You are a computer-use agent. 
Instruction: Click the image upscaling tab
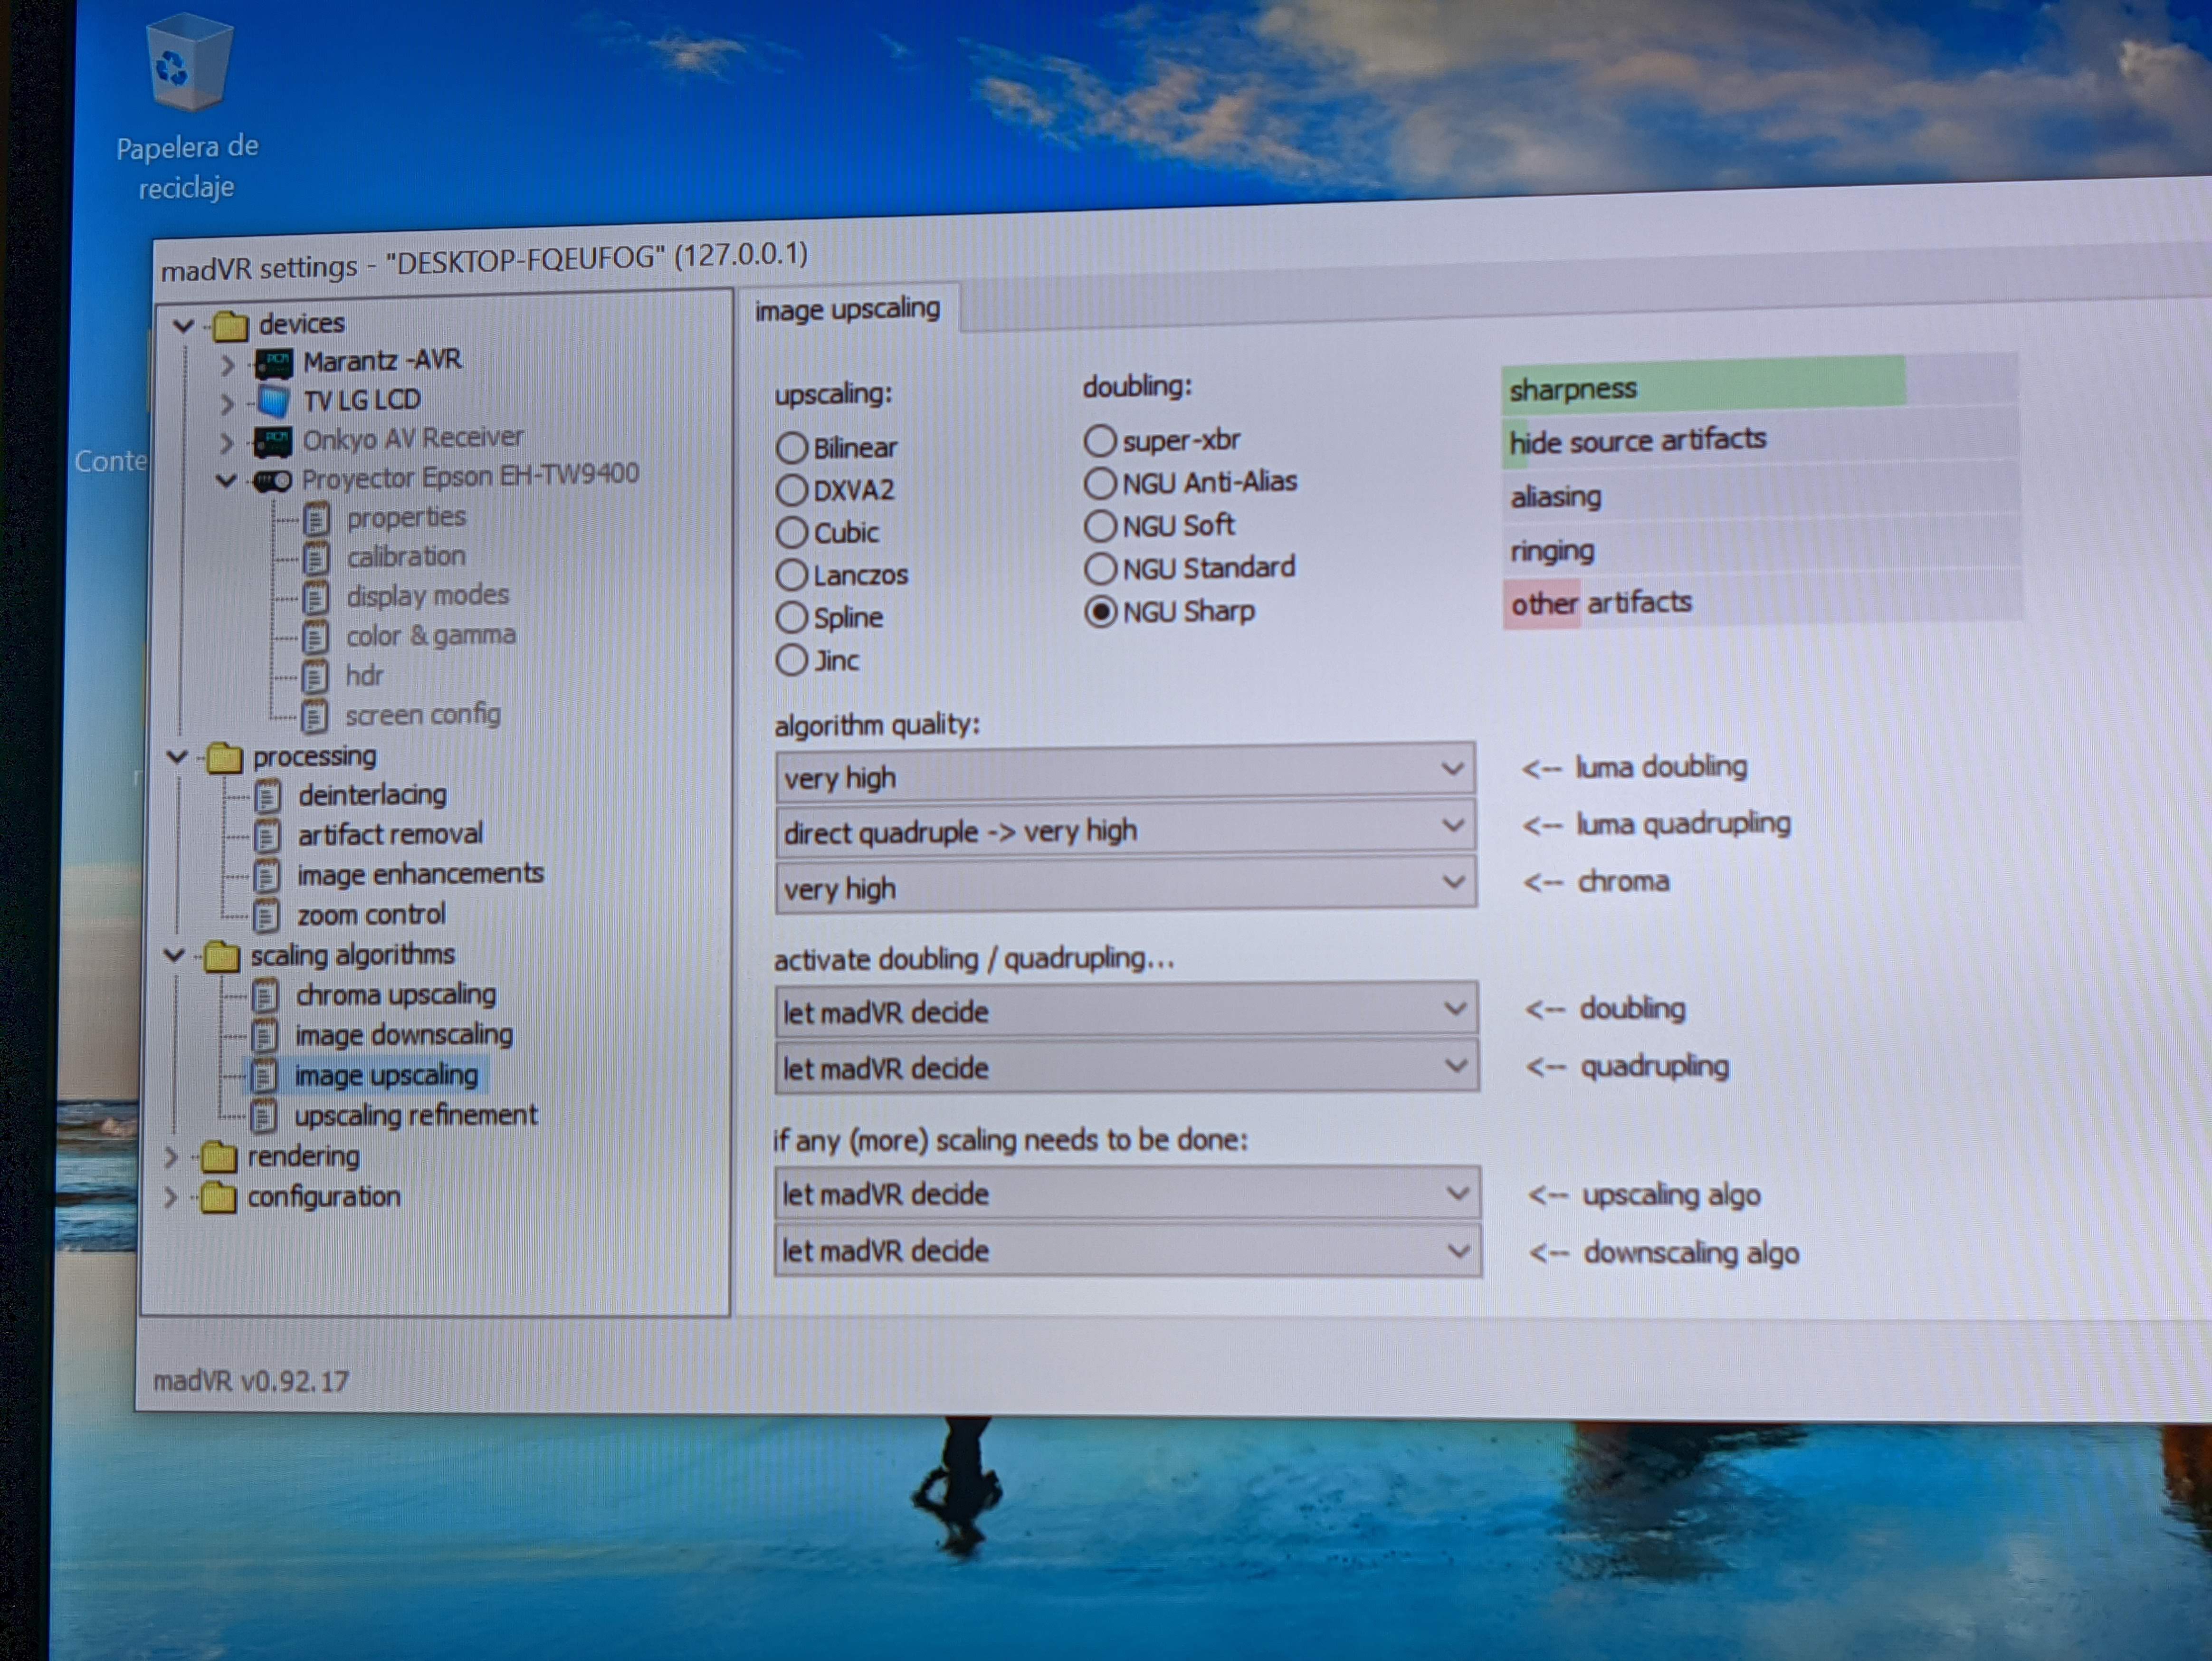(847, 309)
